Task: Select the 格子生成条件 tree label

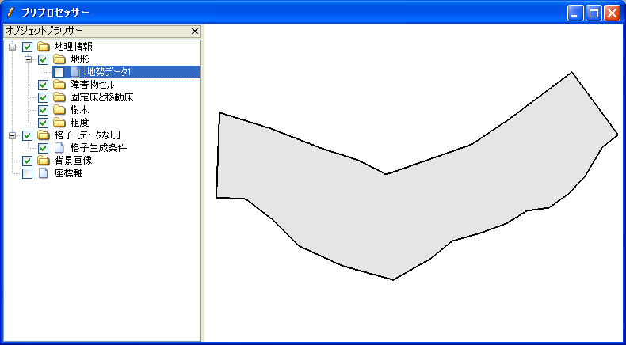Action: pos(98,148)
